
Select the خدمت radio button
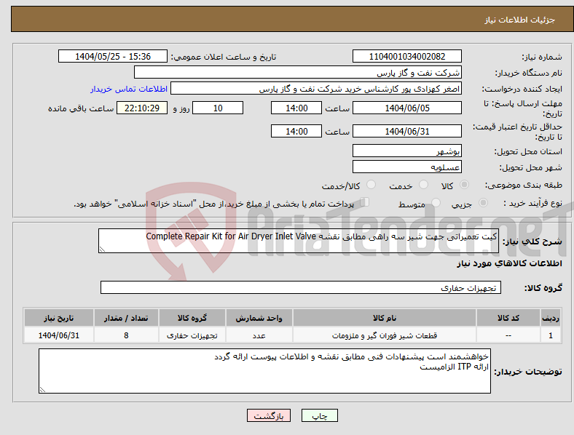tap(423, 185)
